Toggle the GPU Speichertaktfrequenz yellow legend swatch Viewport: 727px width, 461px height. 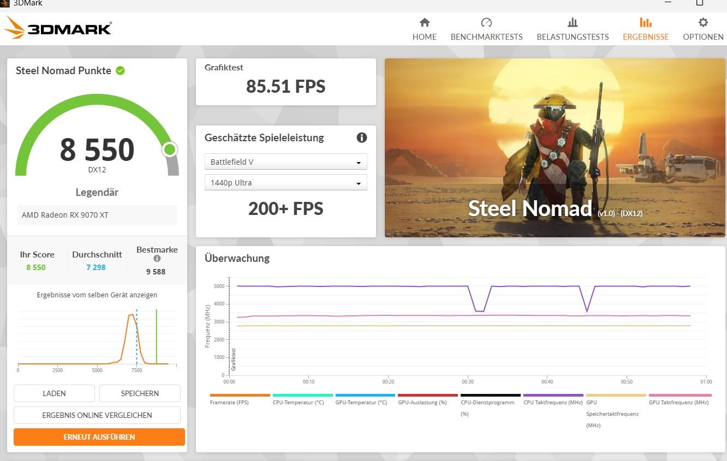tap(616, 395)
